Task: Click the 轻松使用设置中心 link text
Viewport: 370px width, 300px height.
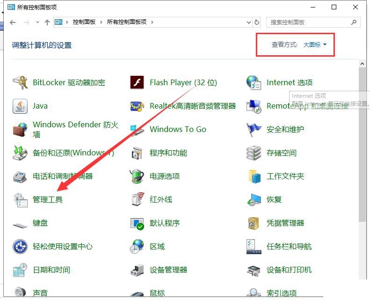Action: click(x=63, y=247)
